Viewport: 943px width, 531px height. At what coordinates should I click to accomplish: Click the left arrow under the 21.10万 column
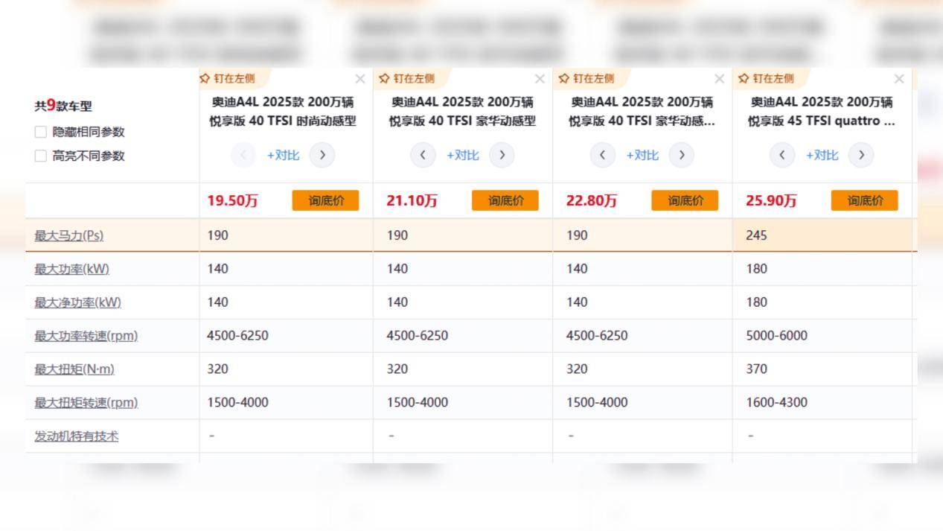[x=423, y=156]
